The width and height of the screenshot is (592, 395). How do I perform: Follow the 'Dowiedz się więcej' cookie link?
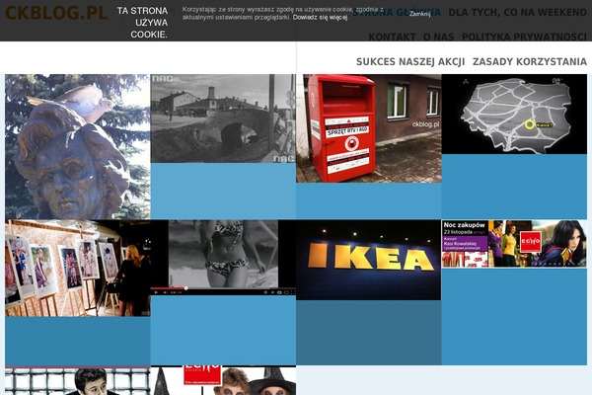point(320,18)
